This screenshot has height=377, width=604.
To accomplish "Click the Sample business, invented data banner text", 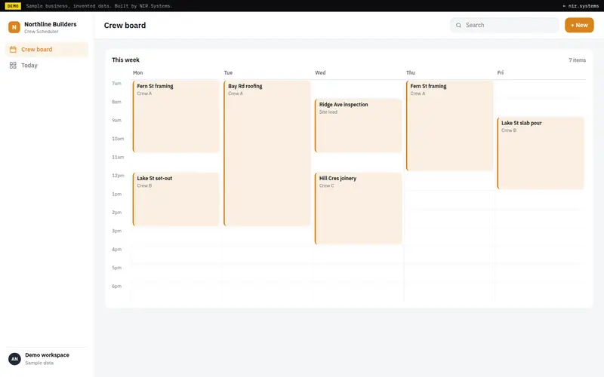I will [100, 6].
